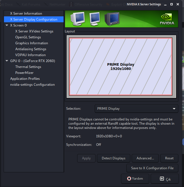Open the Selection dropdown showing PRIME Display
Screen dimensions: 184x187
tap(136, 109)
